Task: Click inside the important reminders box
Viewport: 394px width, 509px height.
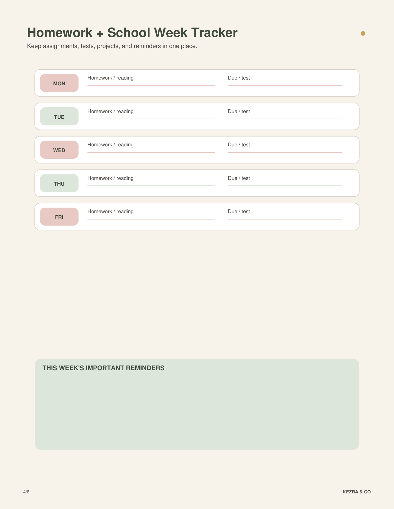Action: click(x=197, y=404)
